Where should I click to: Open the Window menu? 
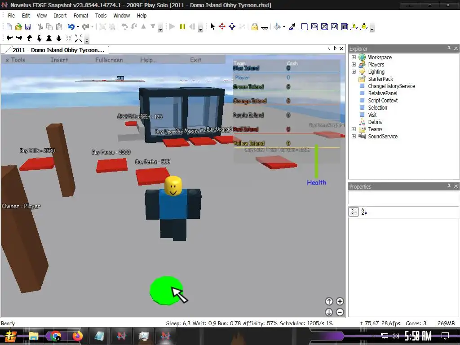121,16
